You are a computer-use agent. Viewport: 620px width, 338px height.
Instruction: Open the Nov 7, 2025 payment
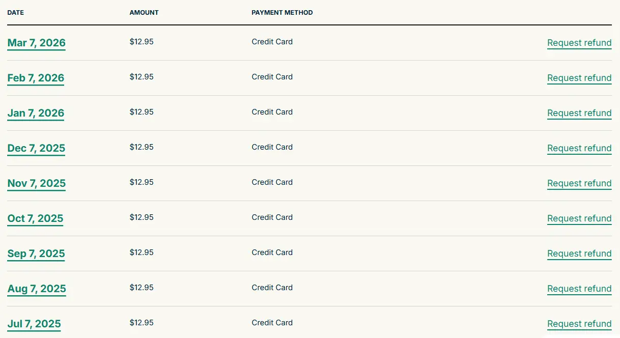click(37, 183)
